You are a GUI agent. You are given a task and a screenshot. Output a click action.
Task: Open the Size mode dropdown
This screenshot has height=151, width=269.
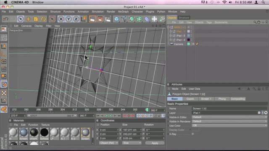click(x=132, y=143)
